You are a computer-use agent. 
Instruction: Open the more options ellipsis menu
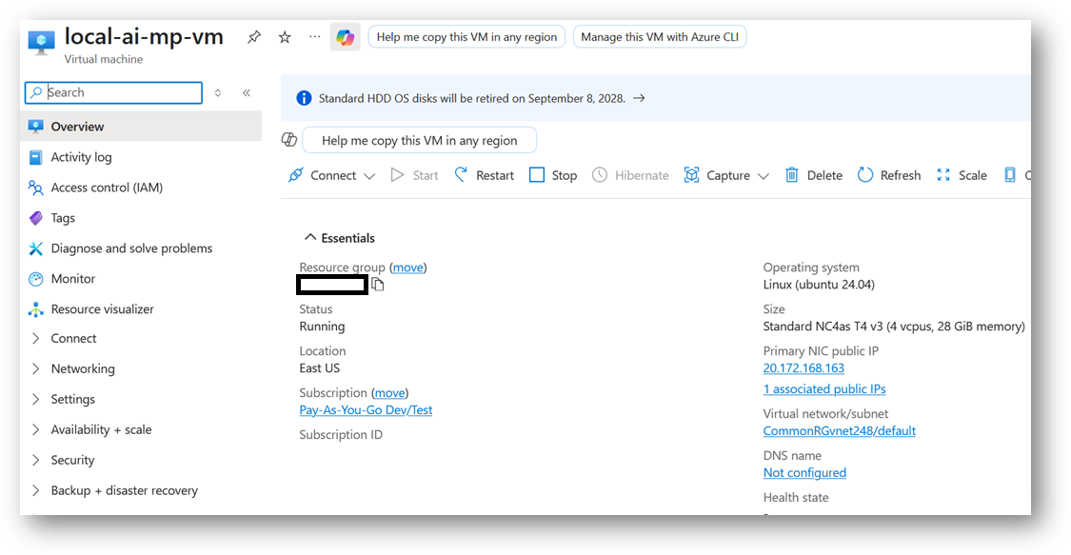point(314,37)
